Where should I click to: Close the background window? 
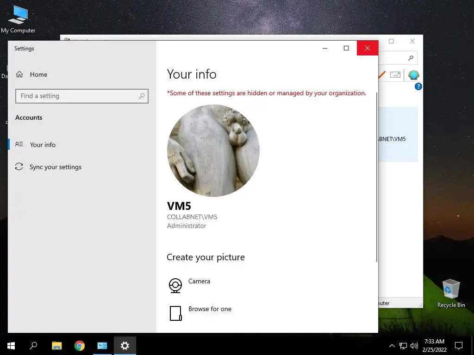[x=412, y=41]
